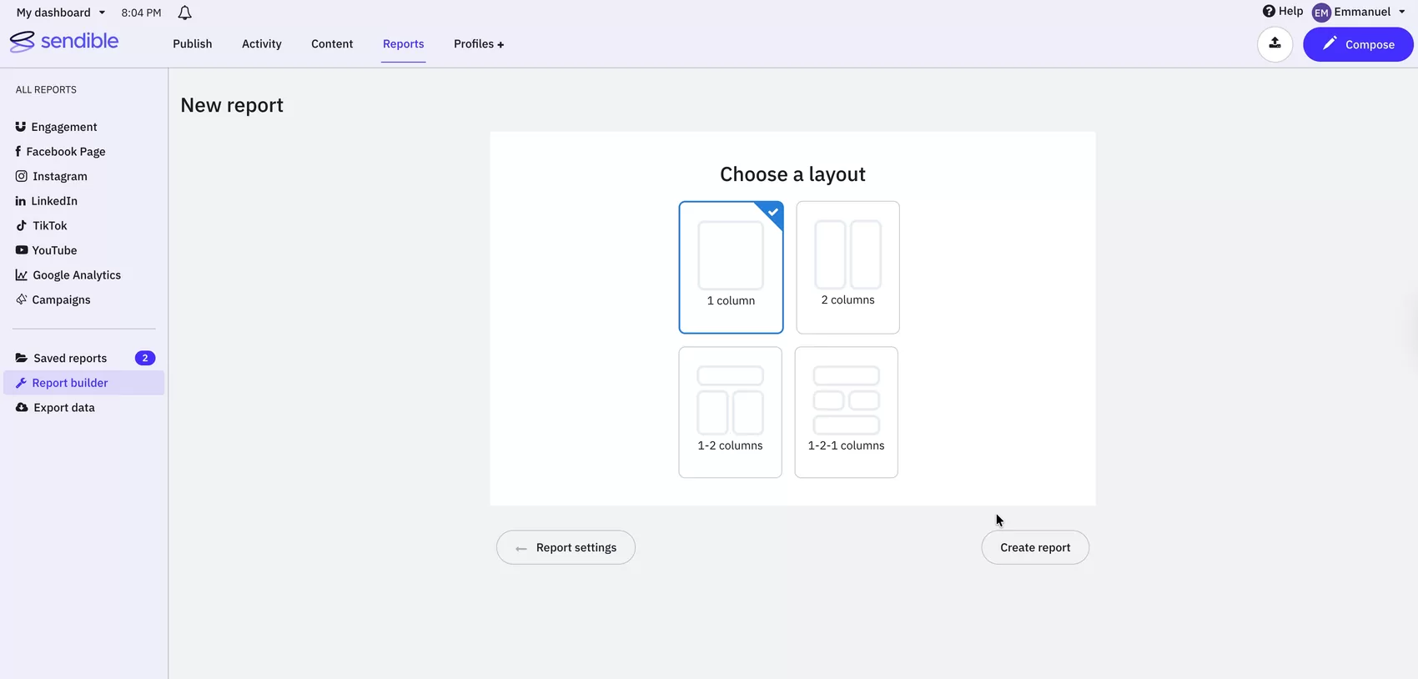Choose the 1-2 columns layout
Image resolution: width=1418 pixels, height=679 pixels.
click(x=730, y=412)
